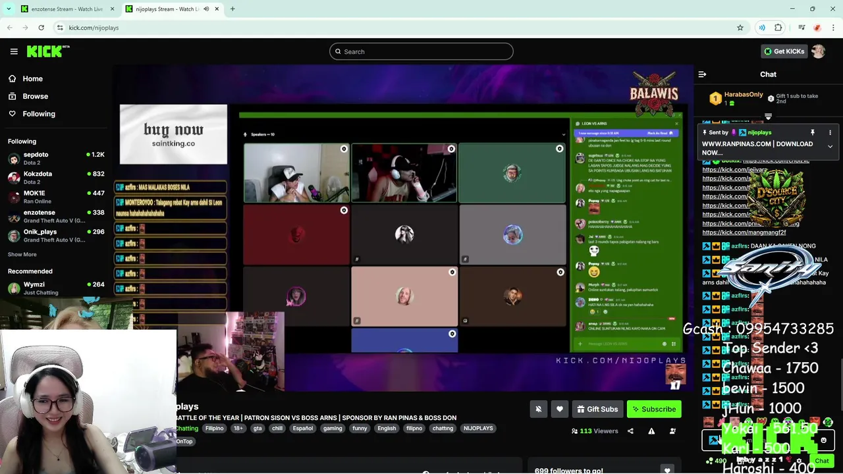Screen dimensions: 843x474
Task: Toggle stream notifications bell
Action: coord(538,409)
